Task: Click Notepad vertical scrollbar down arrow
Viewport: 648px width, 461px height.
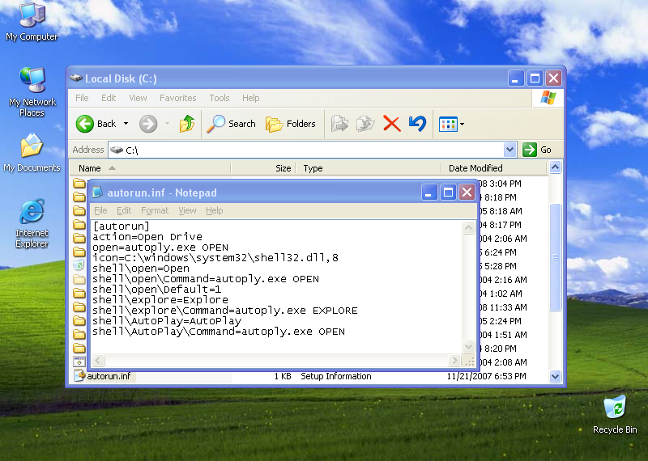Action: tap(468, 346)
